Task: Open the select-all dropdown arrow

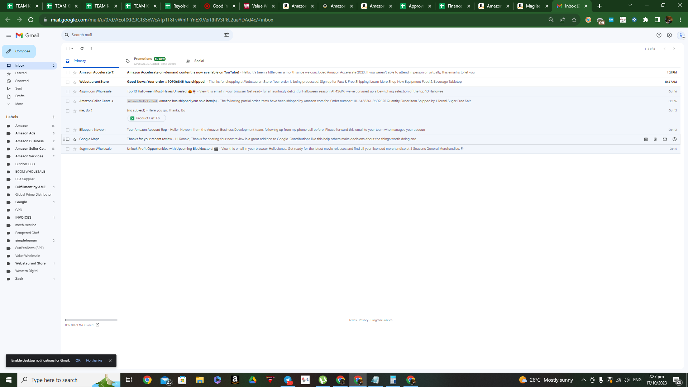Action: pos(72,49)
